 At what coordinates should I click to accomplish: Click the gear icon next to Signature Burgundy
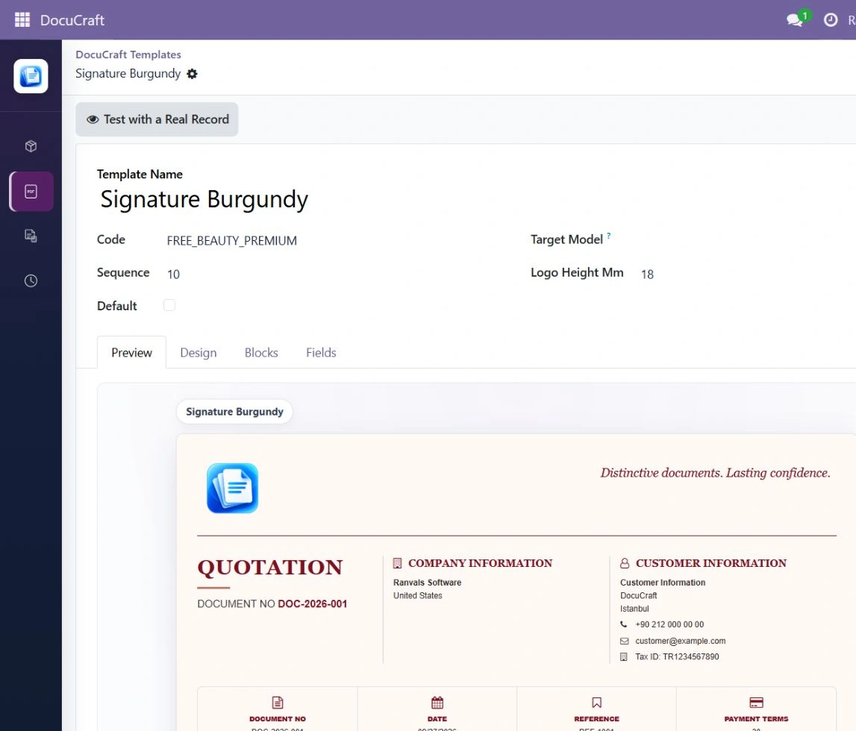click(x=192, y=74)
